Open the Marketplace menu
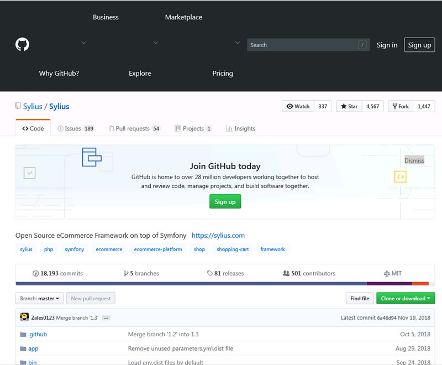Viewport: 442px width, 365px height. (183, 17)
